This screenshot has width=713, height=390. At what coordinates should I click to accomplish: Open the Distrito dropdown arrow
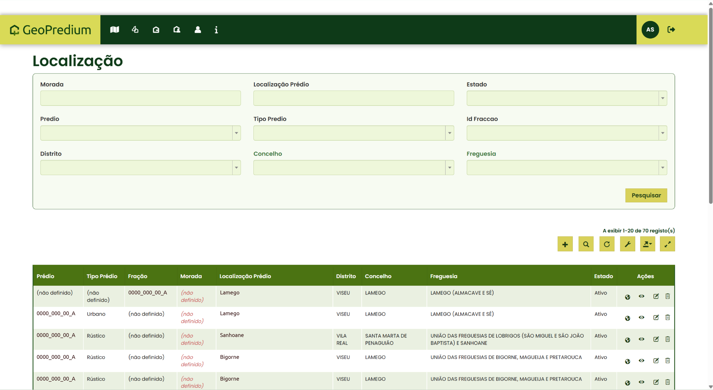point(236,168)
